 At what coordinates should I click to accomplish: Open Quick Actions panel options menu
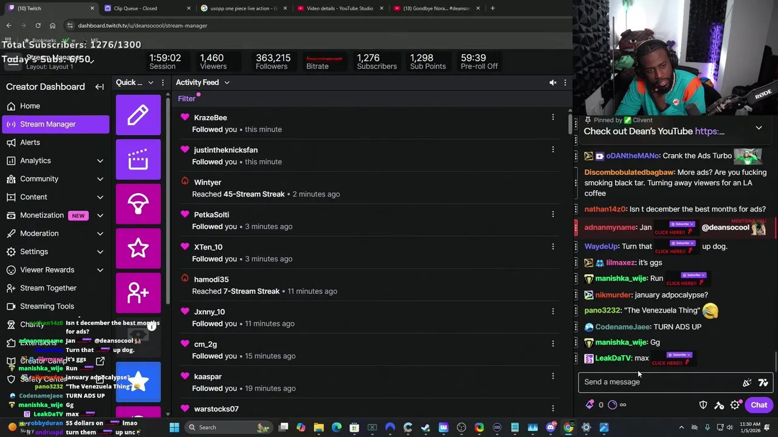tap(162, 83)
